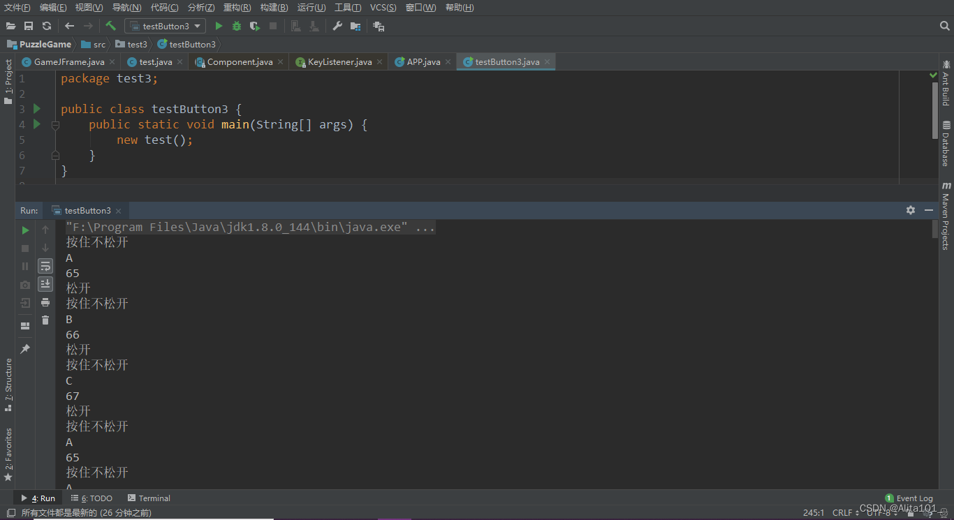Collapse main method fold on line 4
Image resolution: width=954 pixels, height=520 pixels.
55,125
